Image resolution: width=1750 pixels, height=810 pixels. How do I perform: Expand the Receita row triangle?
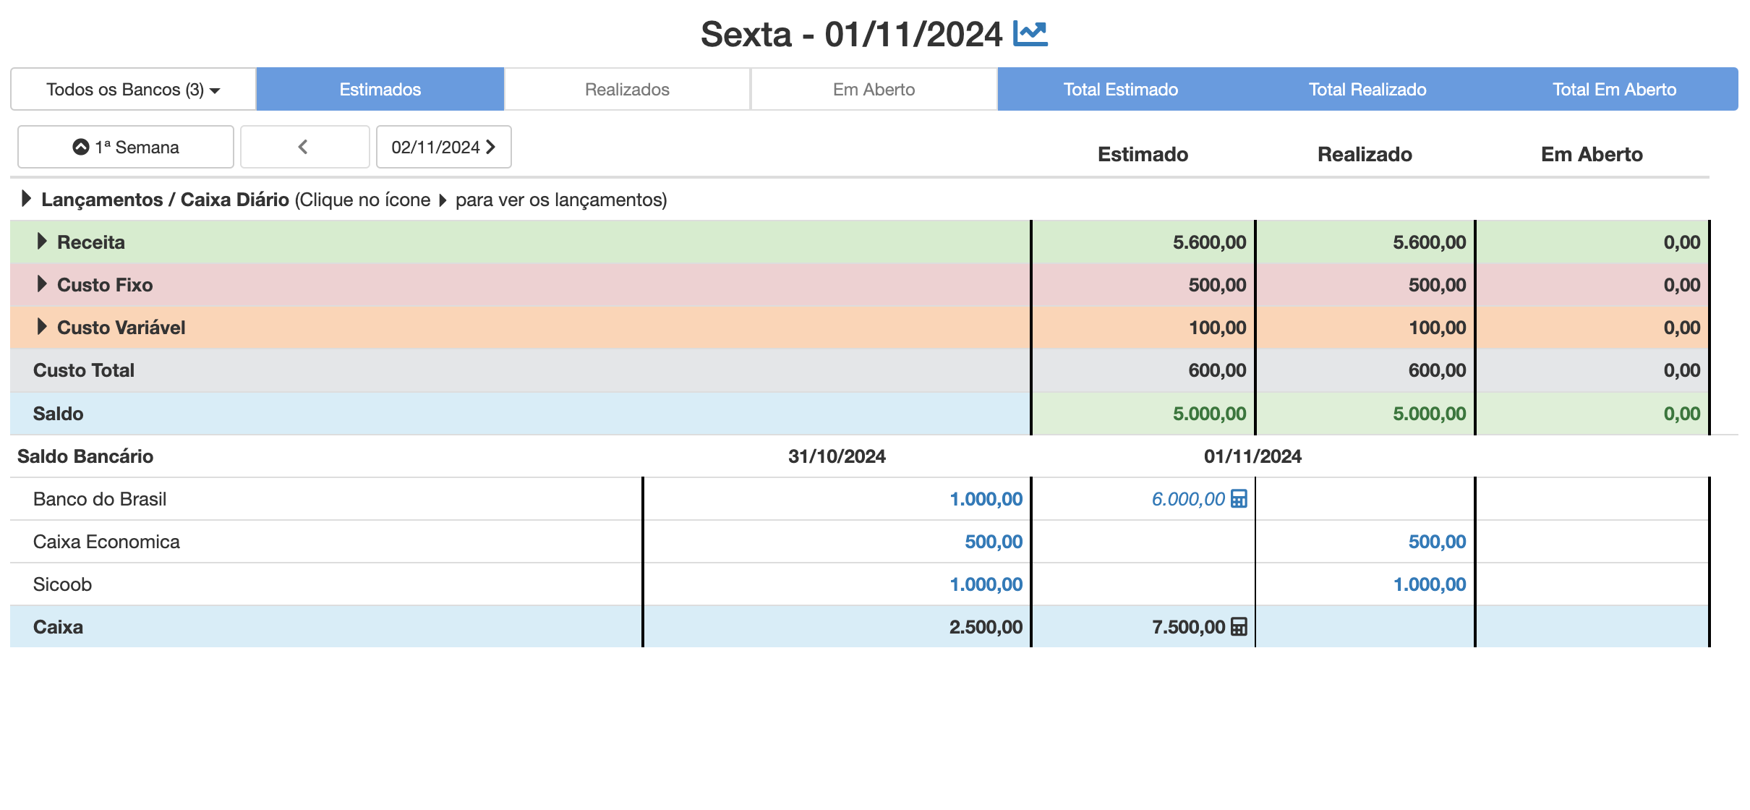(42, 242)
